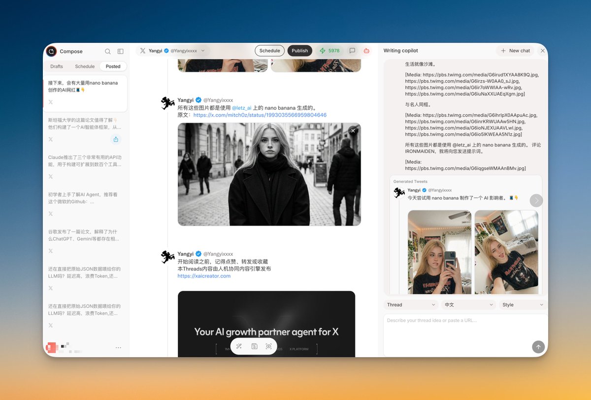Viewport: 591px width, 400px height.
Task: Open the 中文 language dropdown
Action: (468, 305)
